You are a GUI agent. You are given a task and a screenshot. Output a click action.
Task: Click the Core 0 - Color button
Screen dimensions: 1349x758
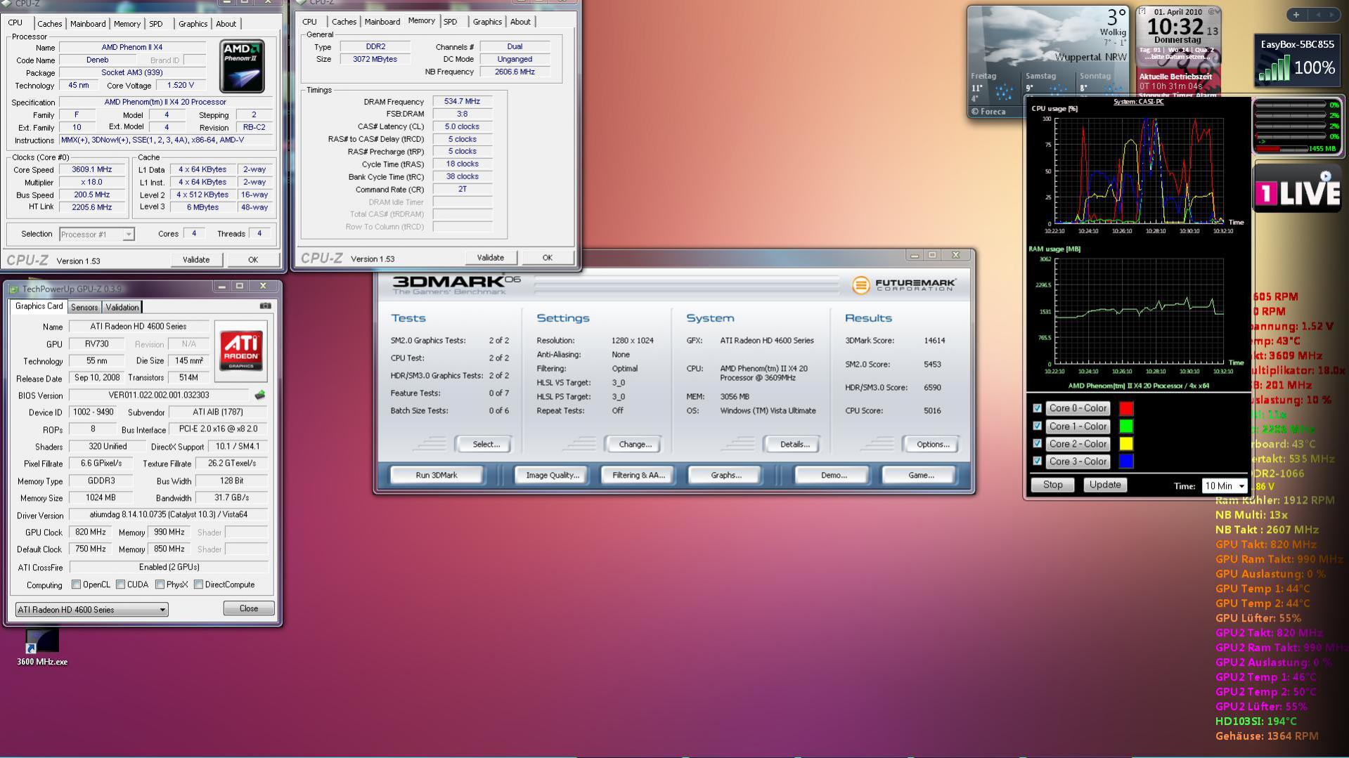click(x=1078, y=409)
